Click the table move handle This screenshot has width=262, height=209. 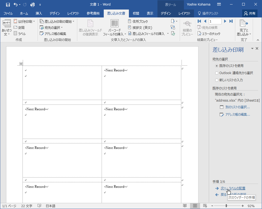pyautogui.click(x=21, y=64)
